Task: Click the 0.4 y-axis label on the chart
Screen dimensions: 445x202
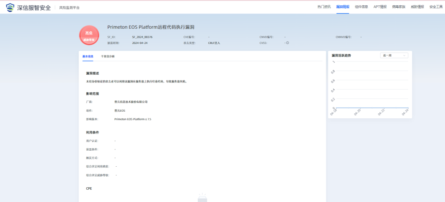Action: [333, 90]
